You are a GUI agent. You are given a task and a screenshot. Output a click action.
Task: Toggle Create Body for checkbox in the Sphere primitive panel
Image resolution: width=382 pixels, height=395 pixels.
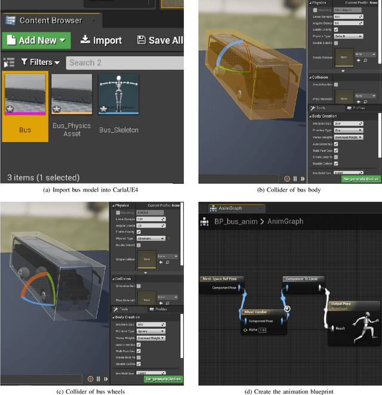coord(139,357)
